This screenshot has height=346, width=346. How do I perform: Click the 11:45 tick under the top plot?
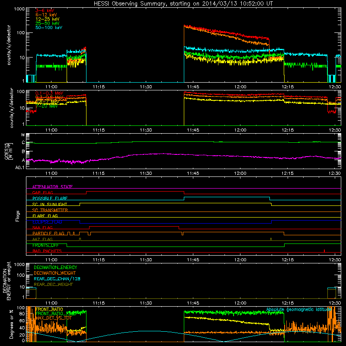(x=193, y=87)
